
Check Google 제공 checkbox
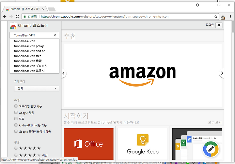(16, 112)
